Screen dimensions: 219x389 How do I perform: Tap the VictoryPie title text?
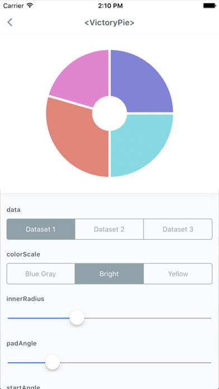(x=109, y=22)
